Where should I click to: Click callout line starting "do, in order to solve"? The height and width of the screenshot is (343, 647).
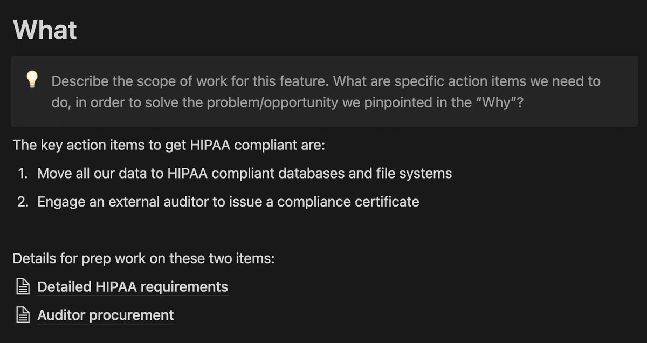point(287,102)
